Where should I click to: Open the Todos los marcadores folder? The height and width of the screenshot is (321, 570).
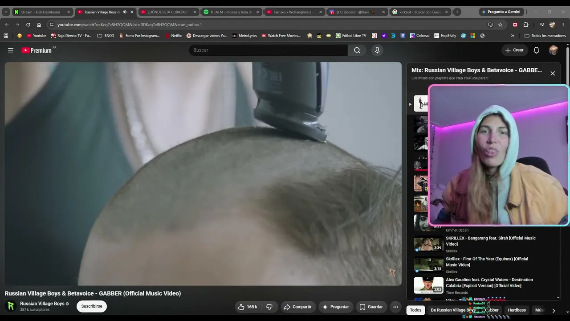(x=545, y=36)
